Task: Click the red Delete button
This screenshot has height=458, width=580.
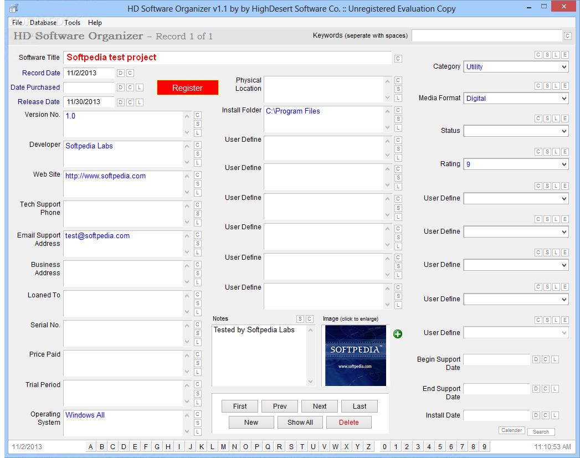Action: [x=349, y=423]
